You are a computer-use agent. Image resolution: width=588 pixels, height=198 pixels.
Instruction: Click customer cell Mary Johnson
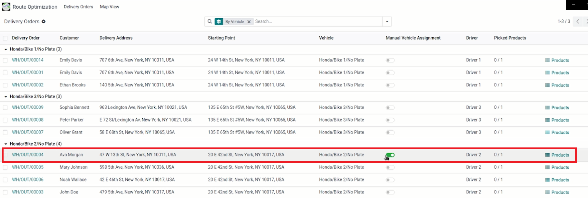[x=73, y=167]
